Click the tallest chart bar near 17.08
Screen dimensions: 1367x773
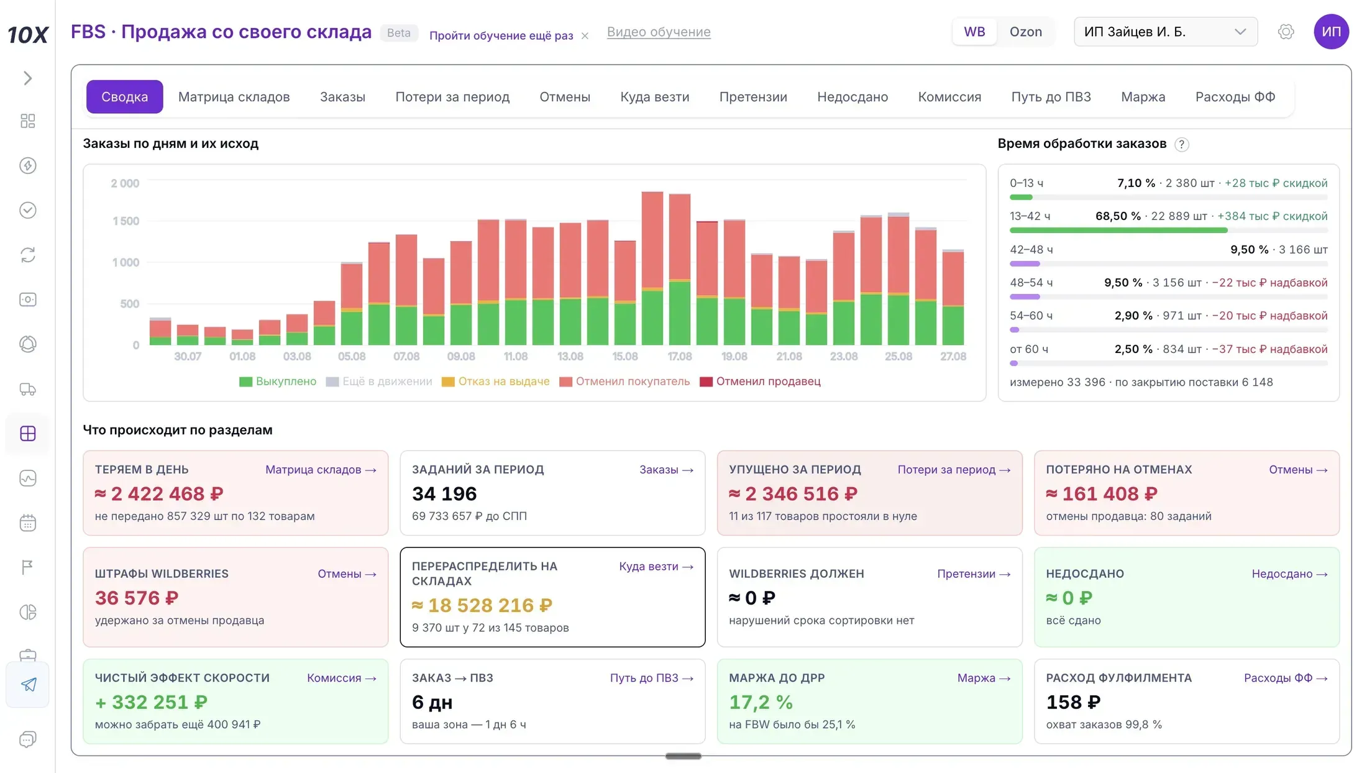point(652,268)
